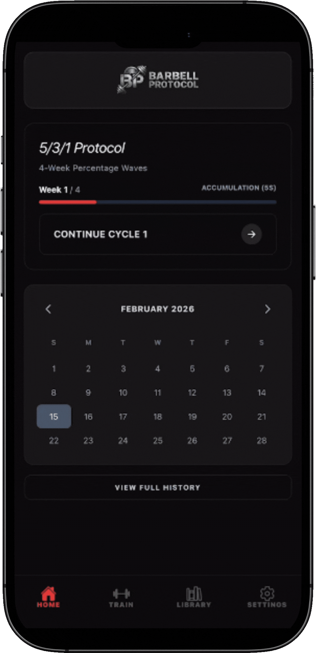The height and width of the screenshot is (653, 316).
Task: Tap February 2026 month header
Action: coord(157,309)
